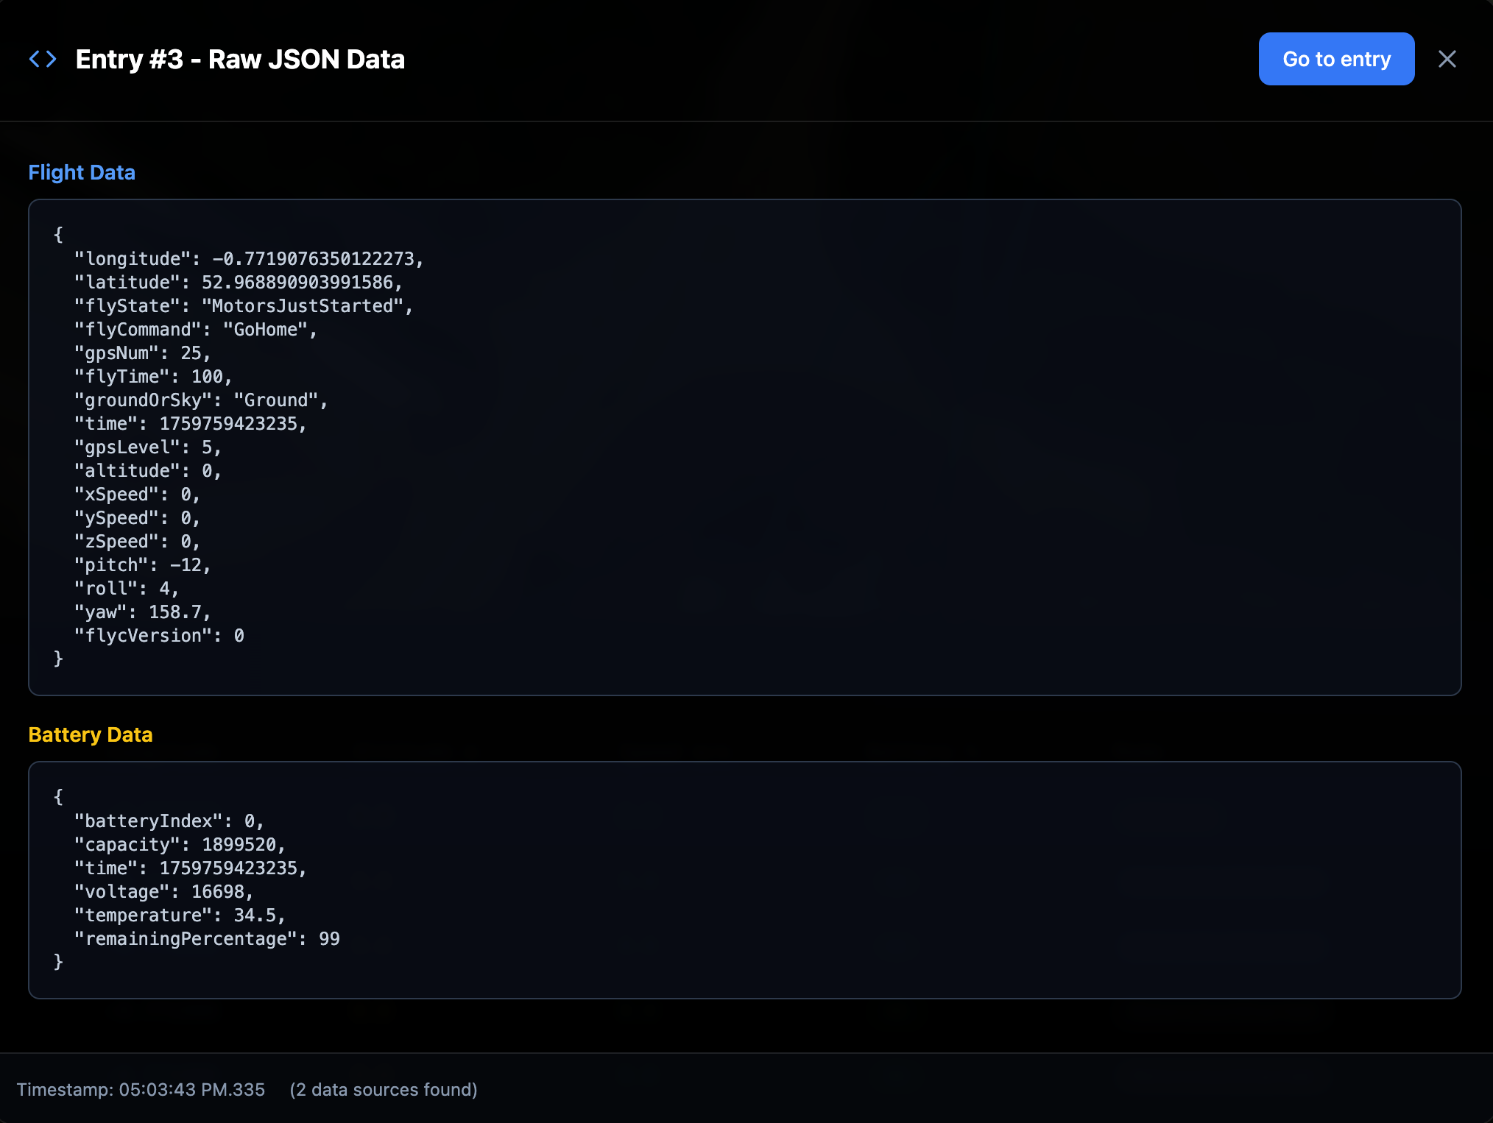Click the "yaw": 158.7 line
The height and width of the screenshot is (1123, 1493).
[x=142, y=612]
